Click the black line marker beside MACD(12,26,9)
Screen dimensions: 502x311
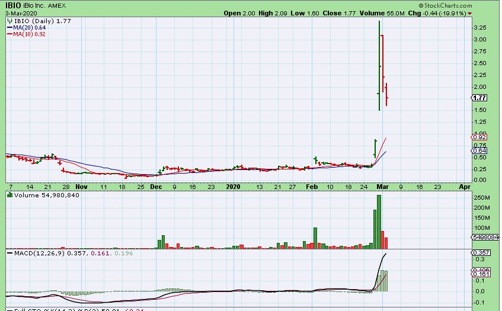point(9,254)
